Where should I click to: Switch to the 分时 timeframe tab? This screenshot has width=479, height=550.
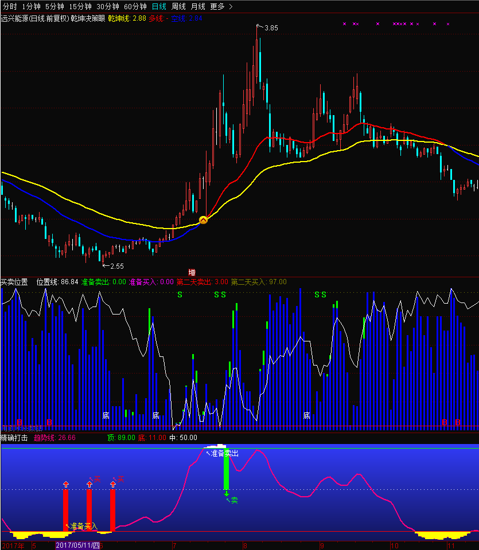(x=10, y=6)
